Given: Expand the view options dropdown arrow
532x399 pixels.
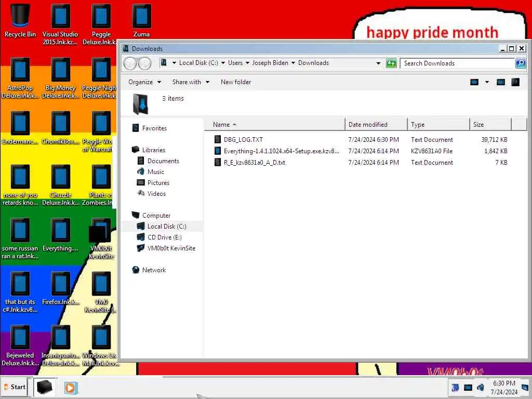Looking at the screenshot, I should 487,82.
